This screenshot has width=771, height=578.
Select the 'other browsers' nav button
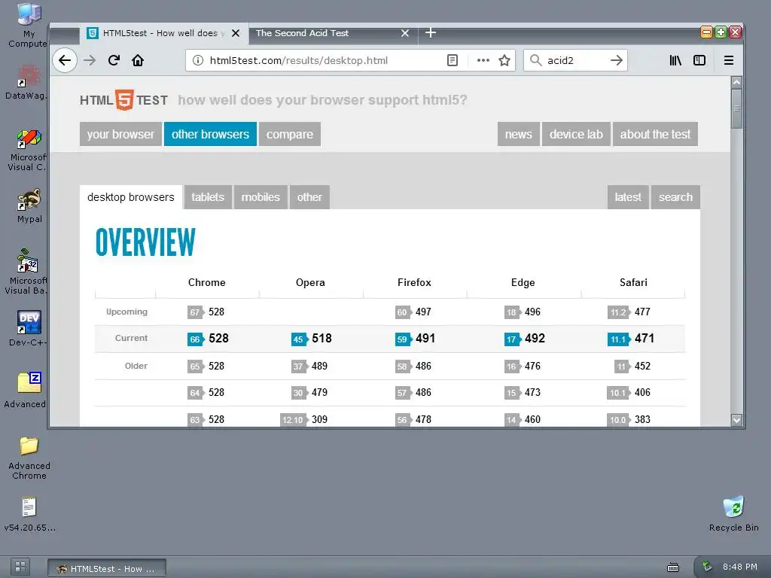[x=211, y=134]
